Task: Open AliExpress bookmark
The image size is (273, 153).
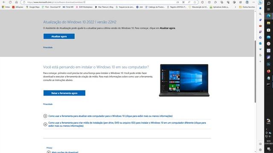Action: 17,7
